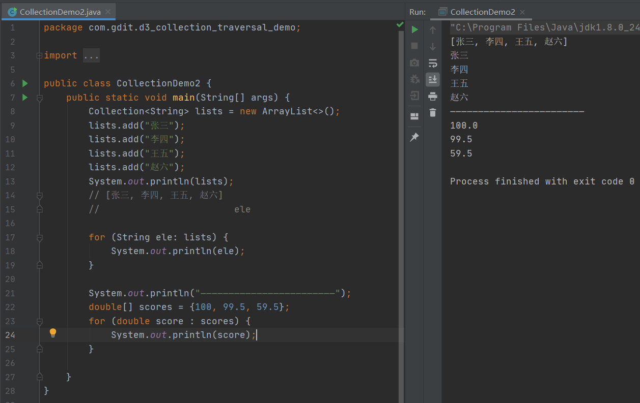Select the CollectionDemo2.java editor tab
640x403 pixels.
coord(60,12)
